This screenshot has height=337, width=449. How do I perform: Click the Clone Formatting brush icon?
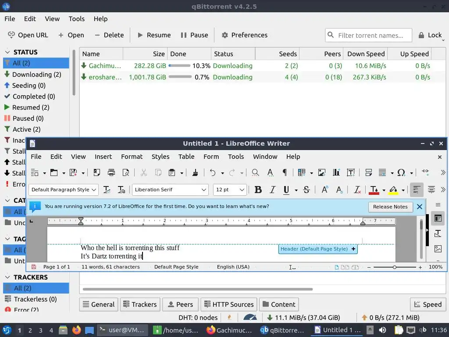coord(195,172)
